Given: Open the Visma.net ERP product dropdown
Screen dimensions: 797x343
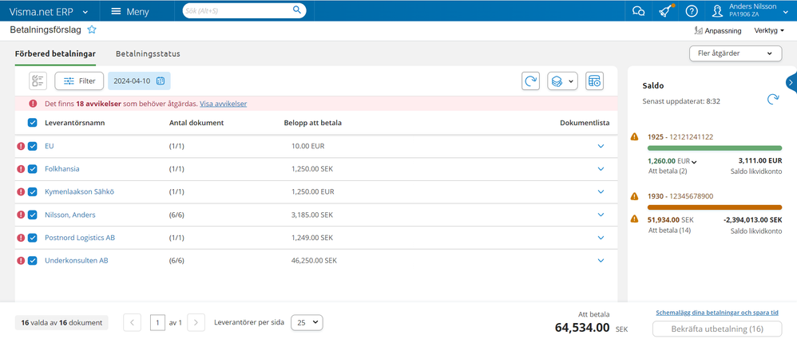Looking at the screenshot, I should click(x=49, y=11).
